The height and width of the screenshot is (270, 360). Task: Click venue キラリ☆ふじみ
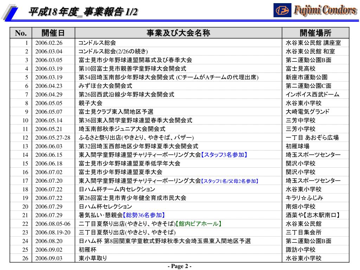(304, 198)
